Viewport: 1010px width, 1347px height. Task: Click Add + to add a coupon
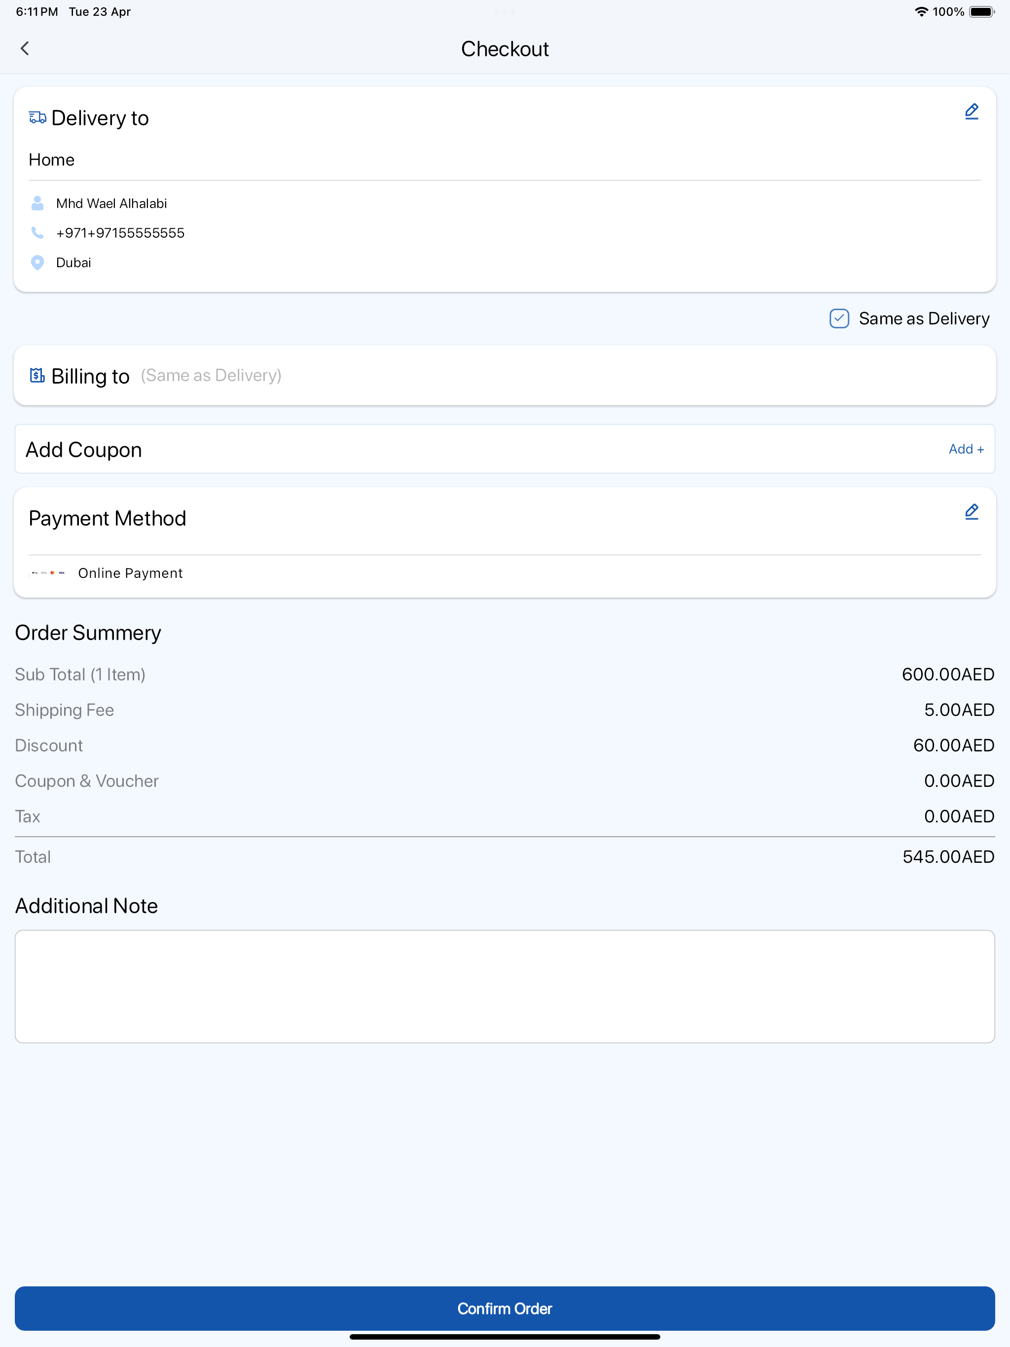click(966, 449)
